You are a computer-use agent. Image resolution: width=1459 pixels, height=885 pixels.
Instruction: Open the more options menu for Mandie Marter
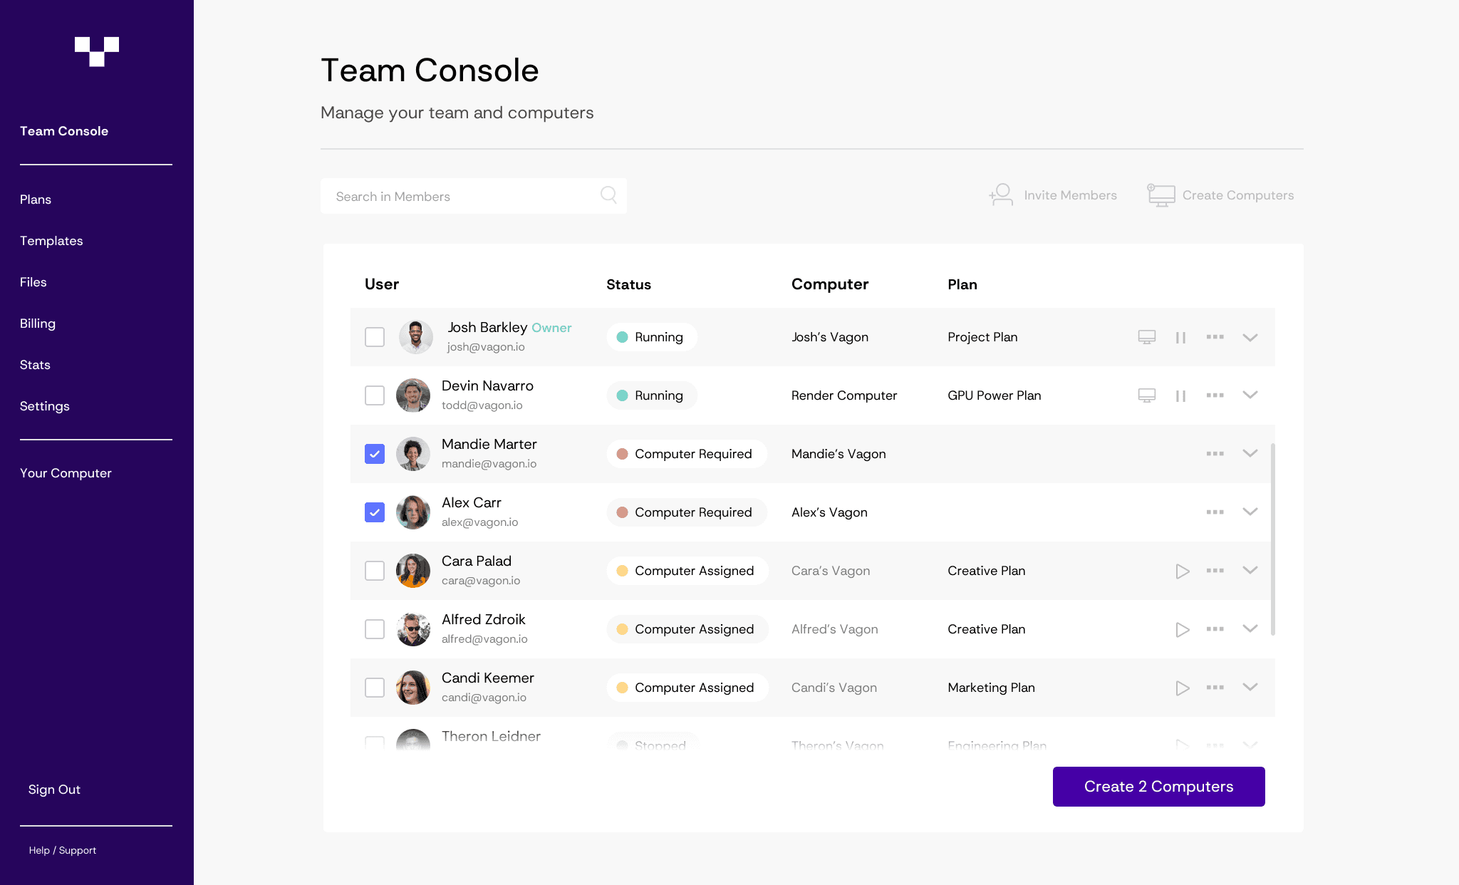pyautogui.click(x=1215, y=453)
